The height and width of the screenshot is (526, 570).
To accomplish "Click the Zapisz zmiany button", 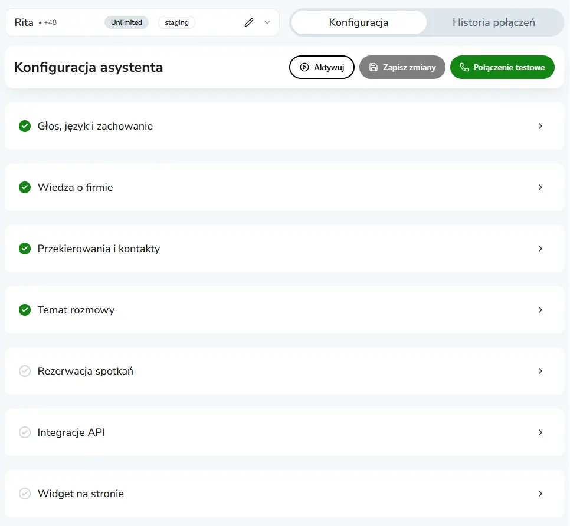I will [402, 67].
